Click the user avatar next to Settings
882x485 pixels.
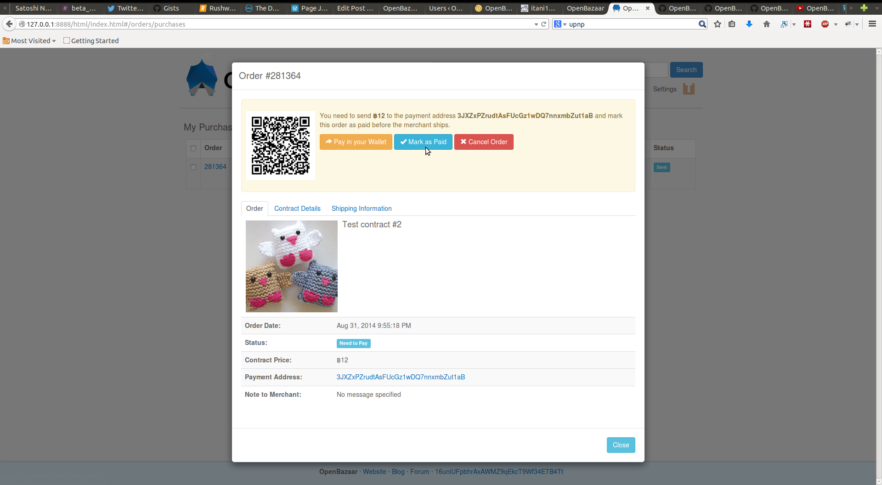click(689, 89)
